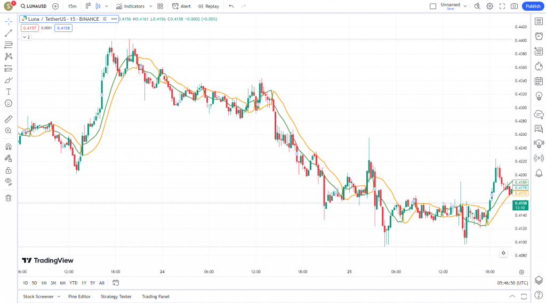Set the time range to 1D
The width and height of the screenshot is (546, 303).
(26, 283)
